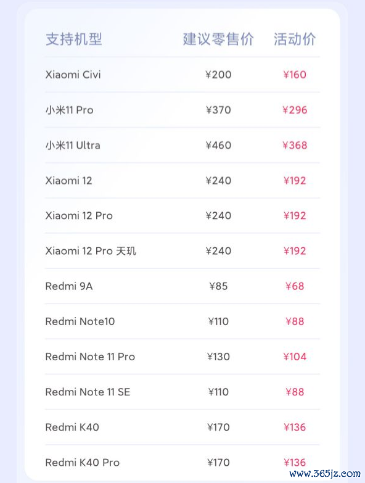The image size is (365, 483).
Task: Select the Redmi Note 11 SE row
Action: coord(182,392)
